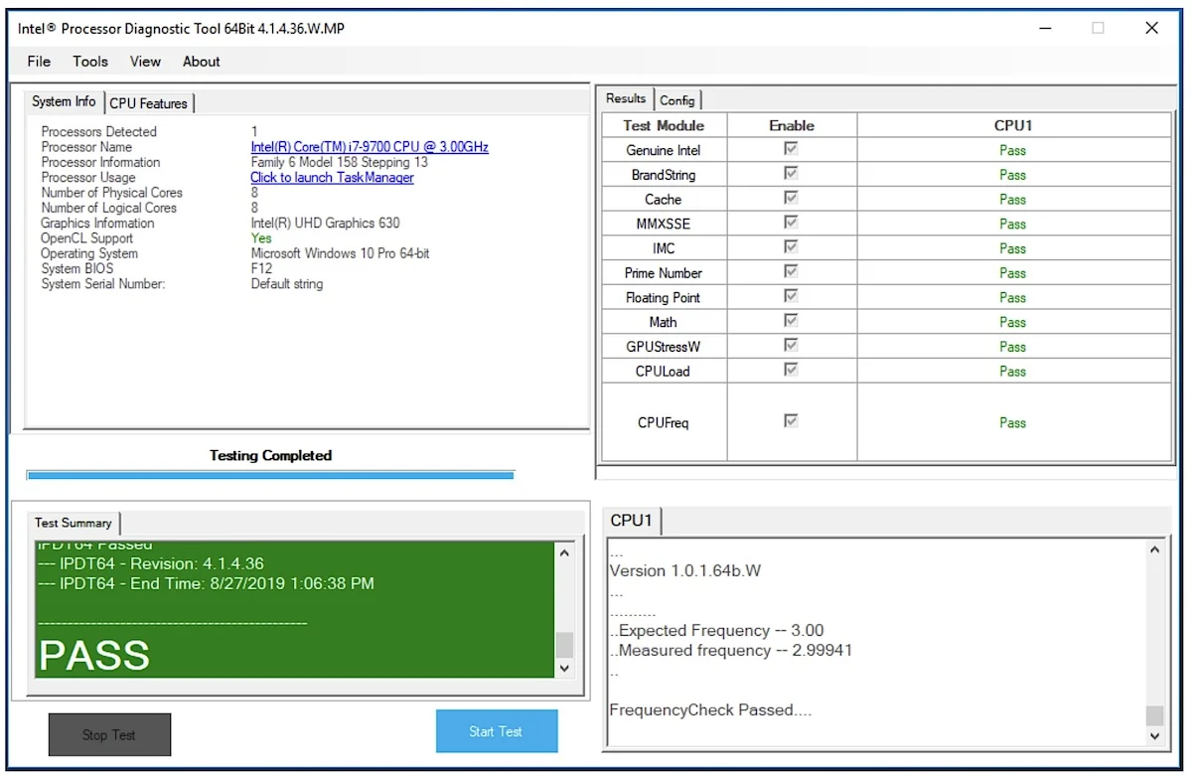
Task: Click the link to launch TaskManager
Action: [332, 178]
